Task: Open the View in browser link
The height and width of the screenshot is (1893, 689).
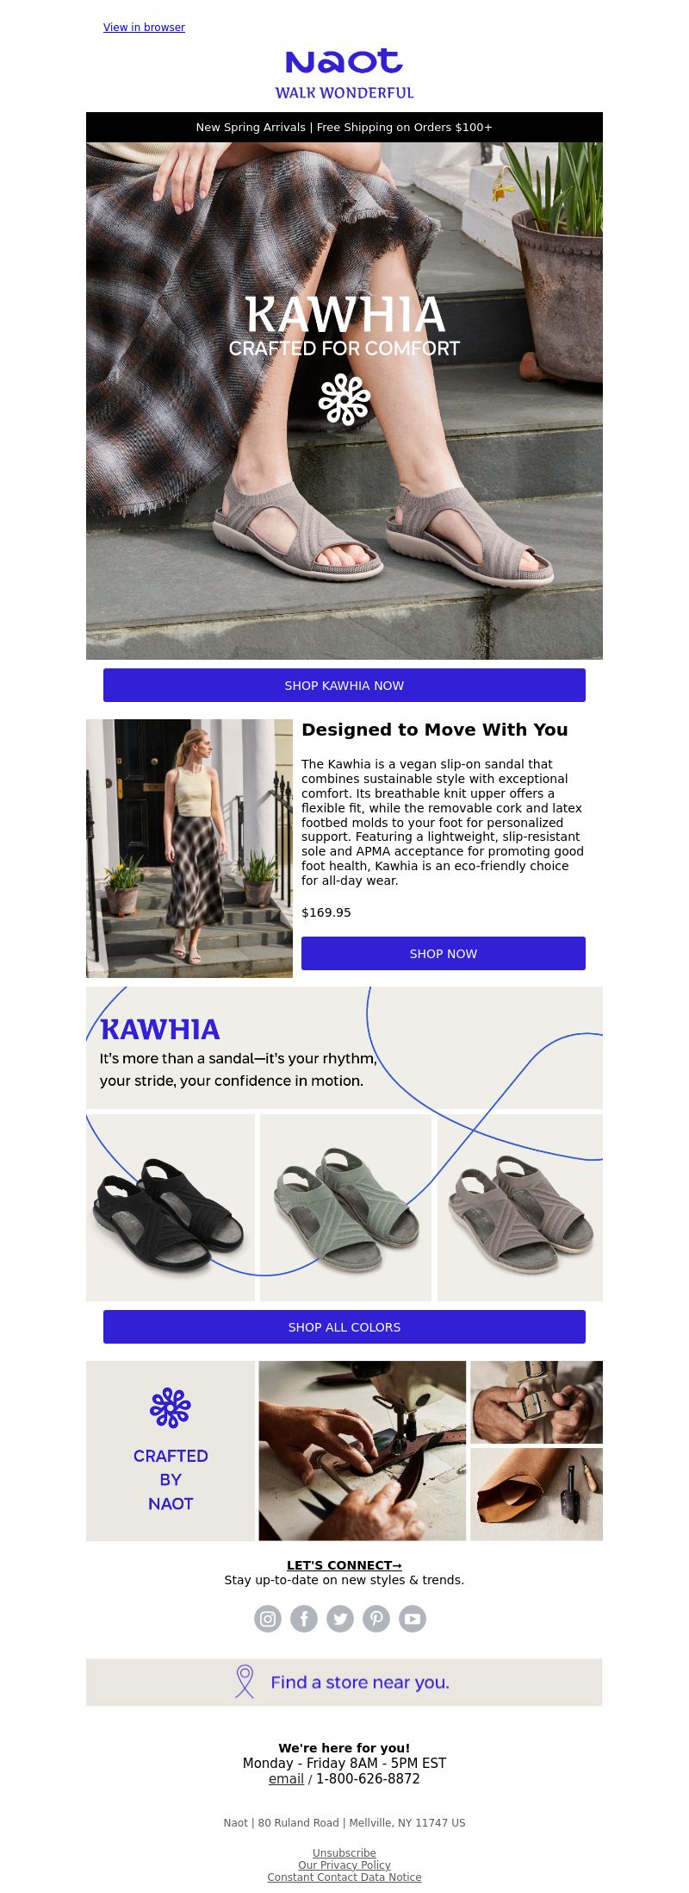Action: (x=144, y=28)
